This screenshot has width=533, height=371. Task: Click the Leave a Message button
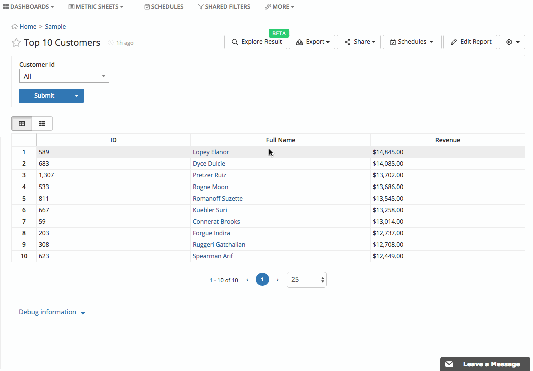click(485, 364)
